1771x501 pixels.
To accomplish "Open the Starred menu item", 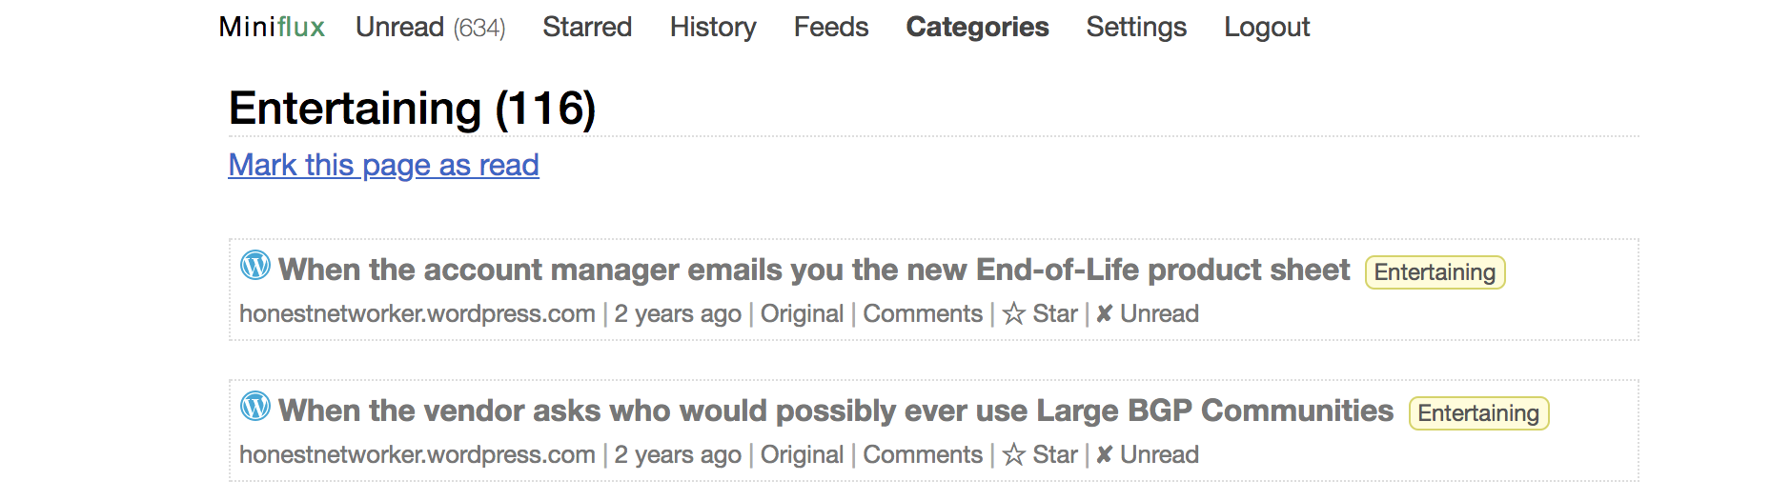I will [x=587, y=27].
